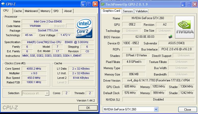198x114 pixels.
Task: Click the Specification field in CPU-Z
Action: click(58, 42)
